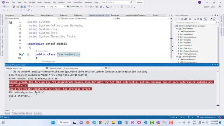Toggle the Track Active Item button in Solution Explorer

pos(205,19)
